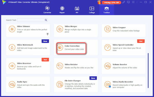Click "Correct your video color" description

(x=74, y=49)
